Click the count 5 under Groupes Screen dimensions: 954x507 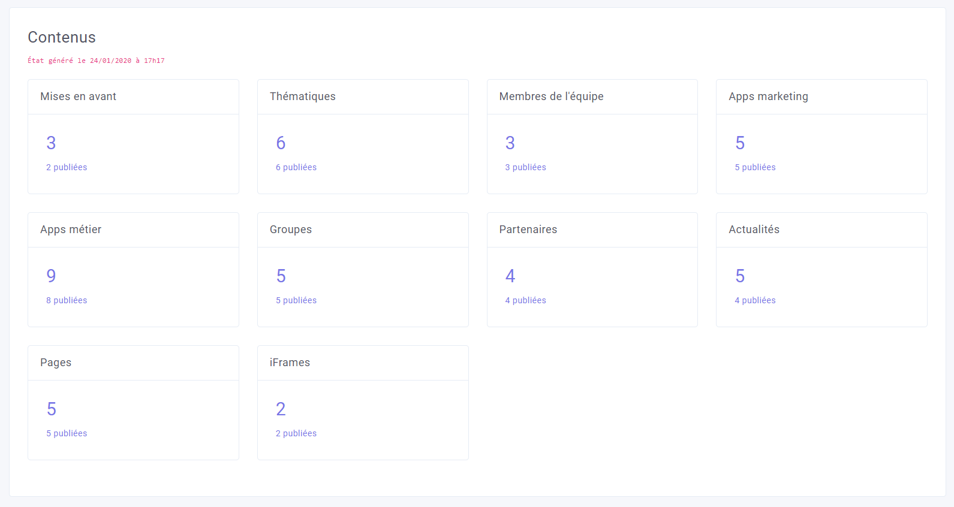pos(281,276)
